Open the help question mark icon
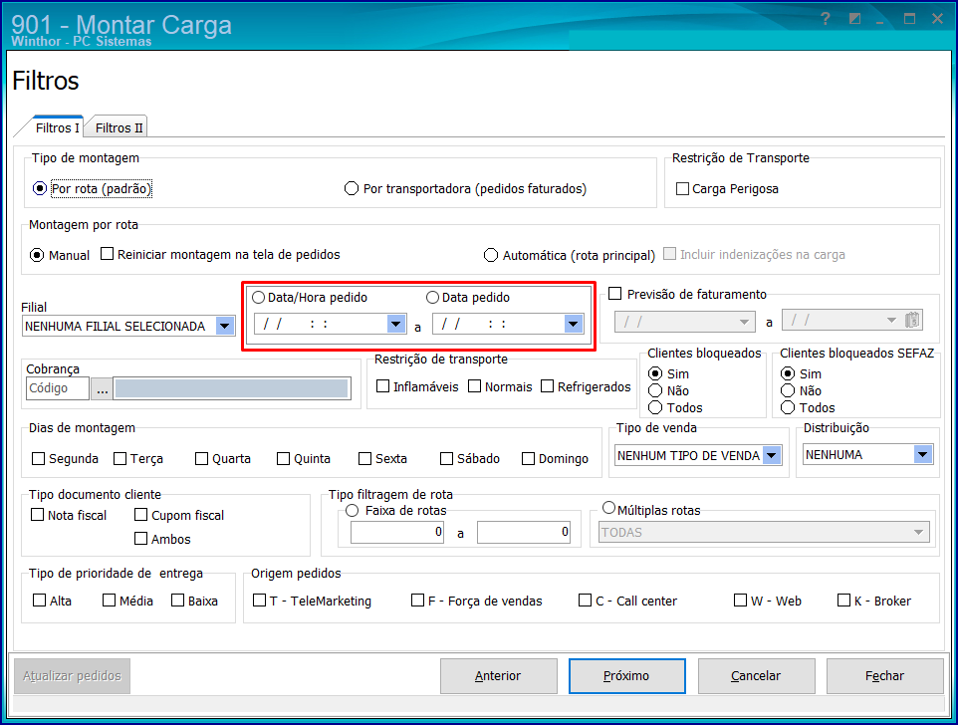Viewport: 958px width, 725px height. [x=826, y=19]
